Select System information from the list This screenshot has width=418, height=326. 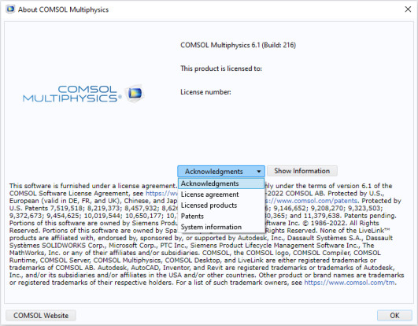click(x=221, y=227)
